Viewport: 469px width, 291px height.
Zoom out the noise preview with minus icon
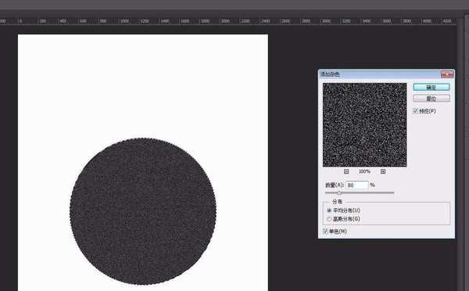(346, 171)
